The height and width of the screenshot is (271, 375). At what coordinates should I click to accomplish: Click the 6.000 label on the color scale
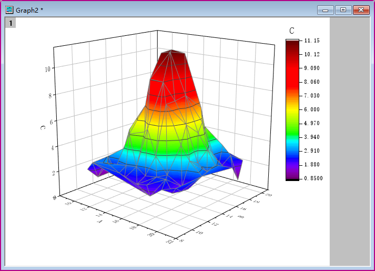click(312, 109)
